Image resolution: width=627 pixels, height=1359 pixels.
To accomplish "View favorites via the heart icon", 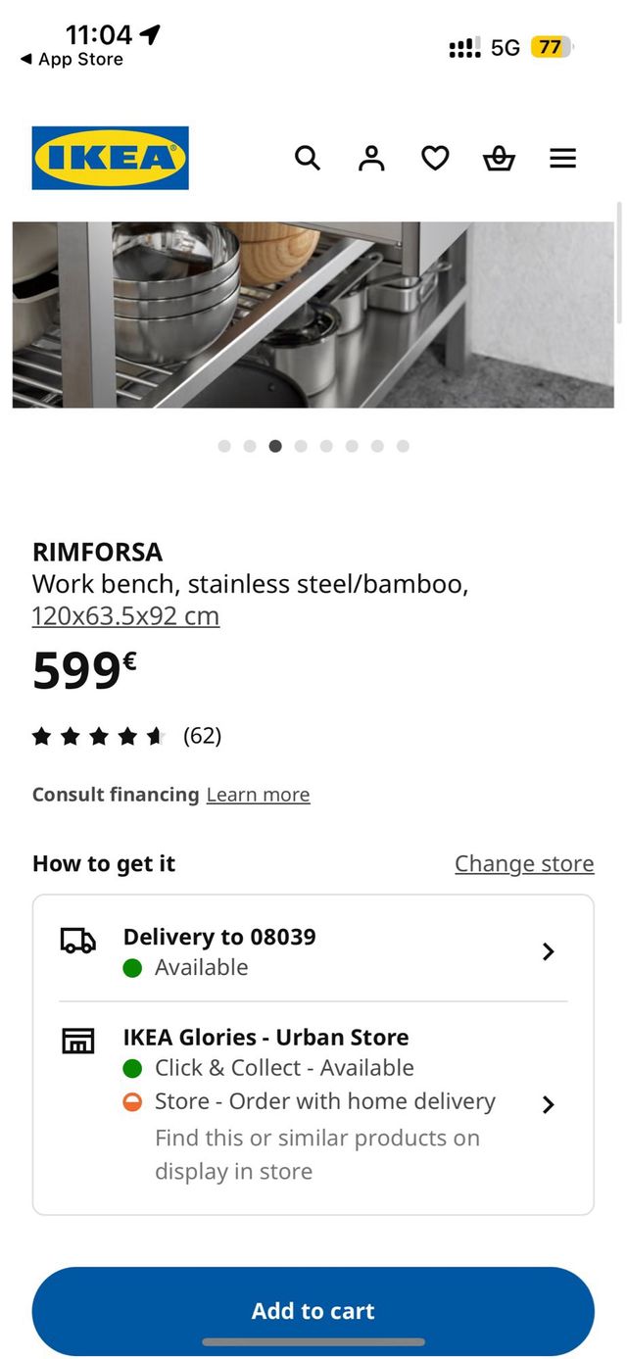I will [435, 158].
